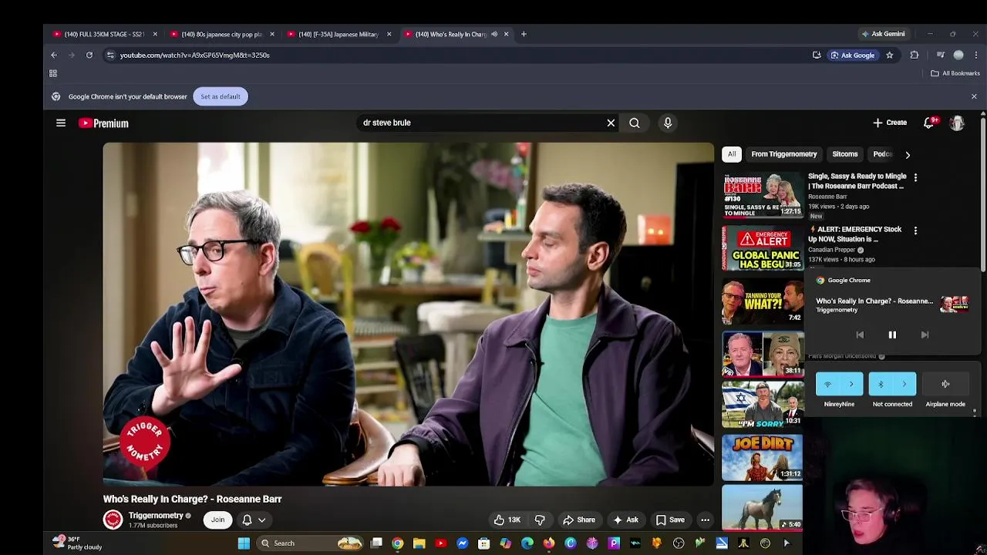987x555 pixels.
Task: Pause playback in the media flyout
Action: (892, 335)
